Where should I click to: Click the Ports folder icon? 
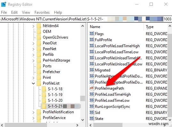(x=39, y=66)
